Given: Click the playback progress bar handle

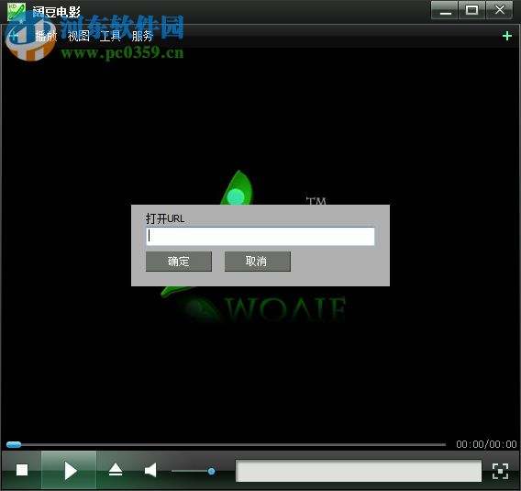Looking at the screenshot, I should [x=14, y=445].
